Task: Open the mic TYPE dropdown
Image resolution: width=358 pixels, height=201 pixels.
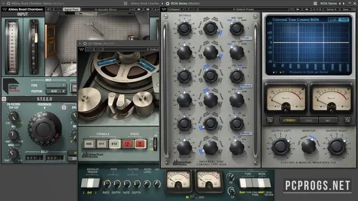Action: coord(56,84)
